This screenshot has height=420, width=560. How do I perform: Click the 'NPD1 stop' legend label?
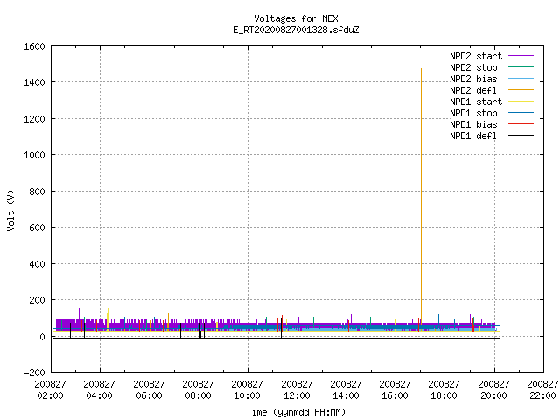[x=473, y=113]
